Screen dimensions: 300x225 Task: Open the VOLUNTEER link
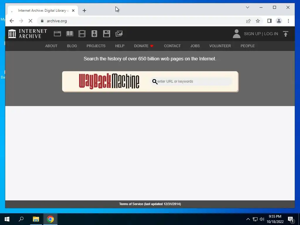tap(220, 46)
